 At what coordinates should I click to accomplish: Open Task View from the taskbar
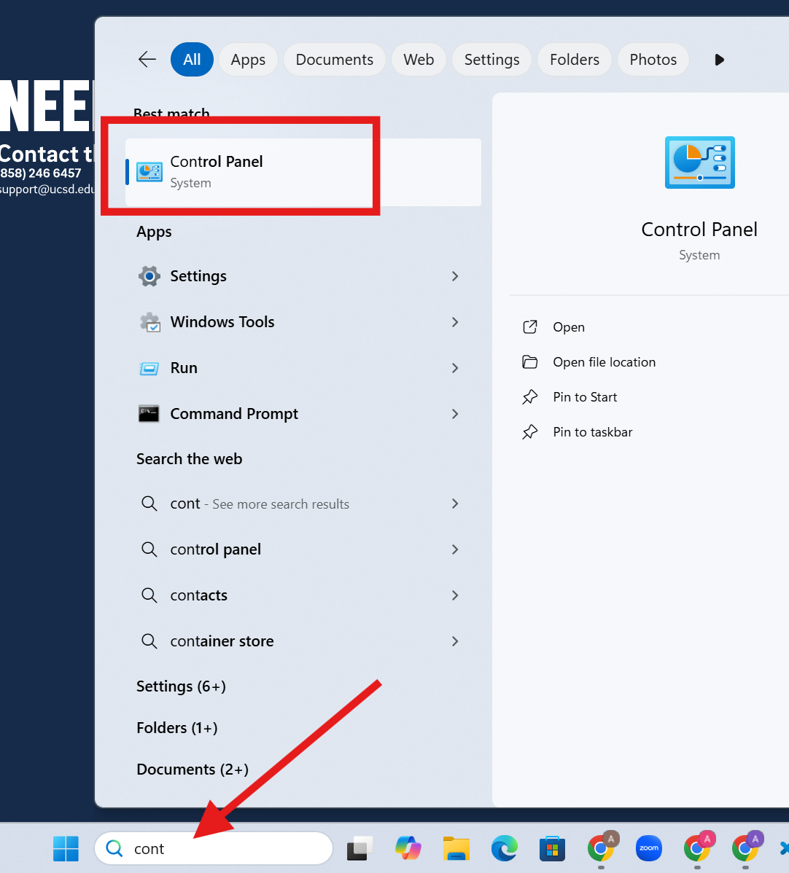359,848
